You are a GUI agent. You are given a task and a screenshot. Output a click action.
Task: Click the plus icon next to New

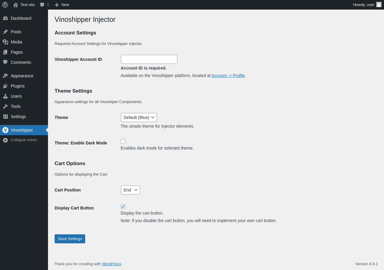(x=57, y=5)
